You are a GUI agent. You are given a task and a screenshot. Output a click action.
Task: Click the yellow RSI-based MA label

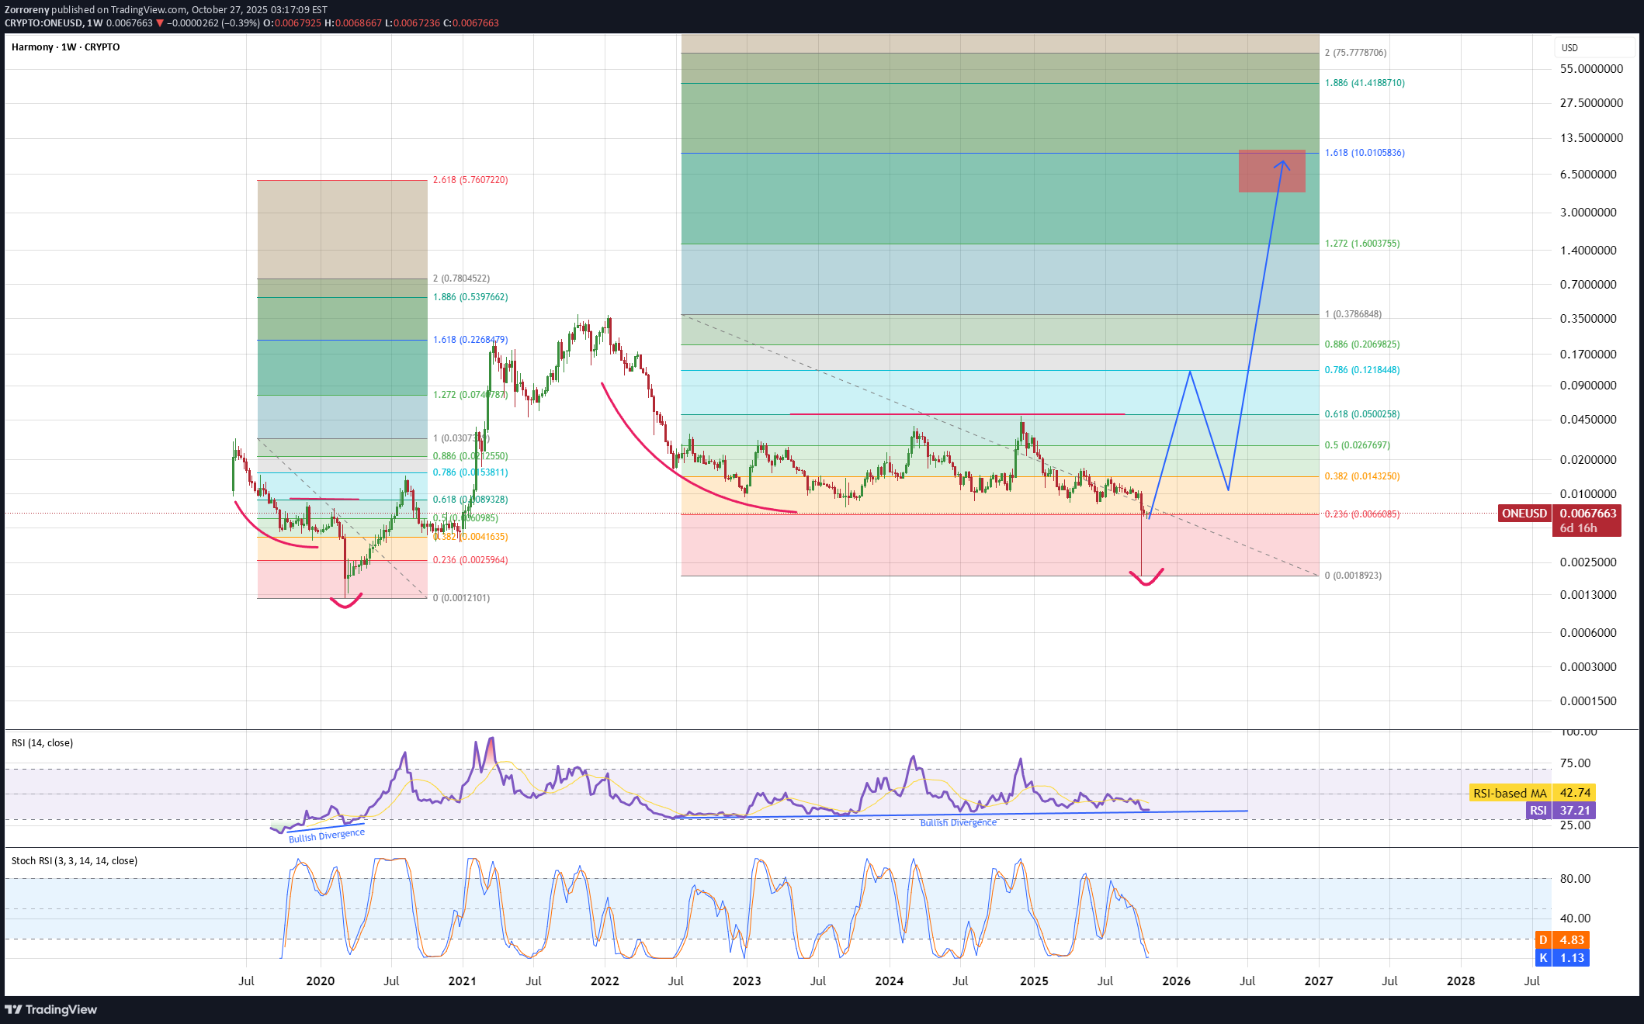[1510, 793]
